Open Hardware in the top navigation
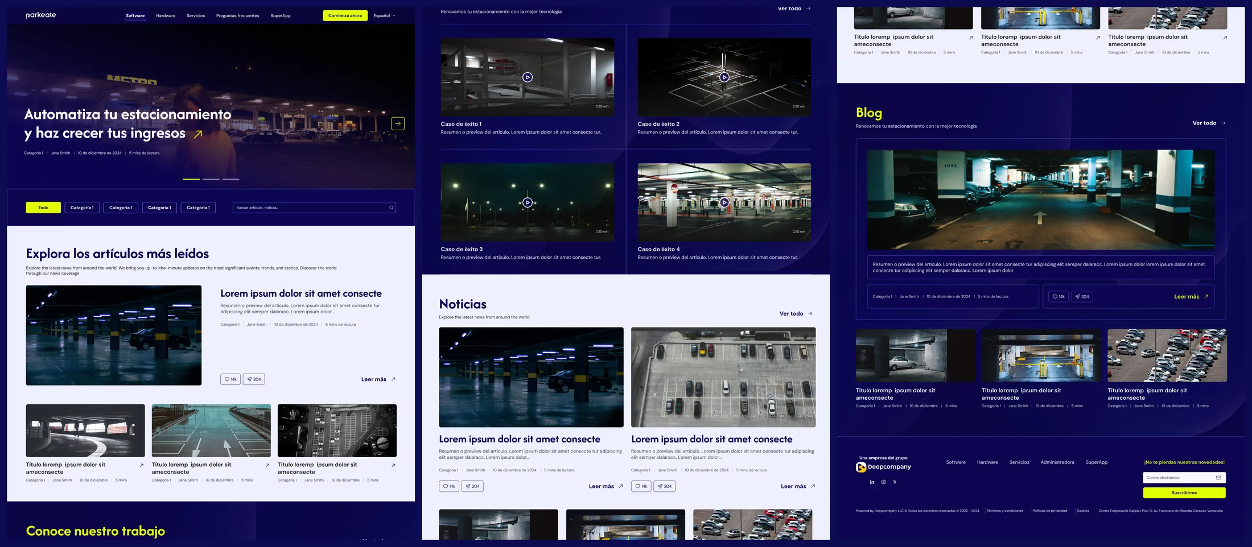The image size is (1252, 547). point(166,16)
